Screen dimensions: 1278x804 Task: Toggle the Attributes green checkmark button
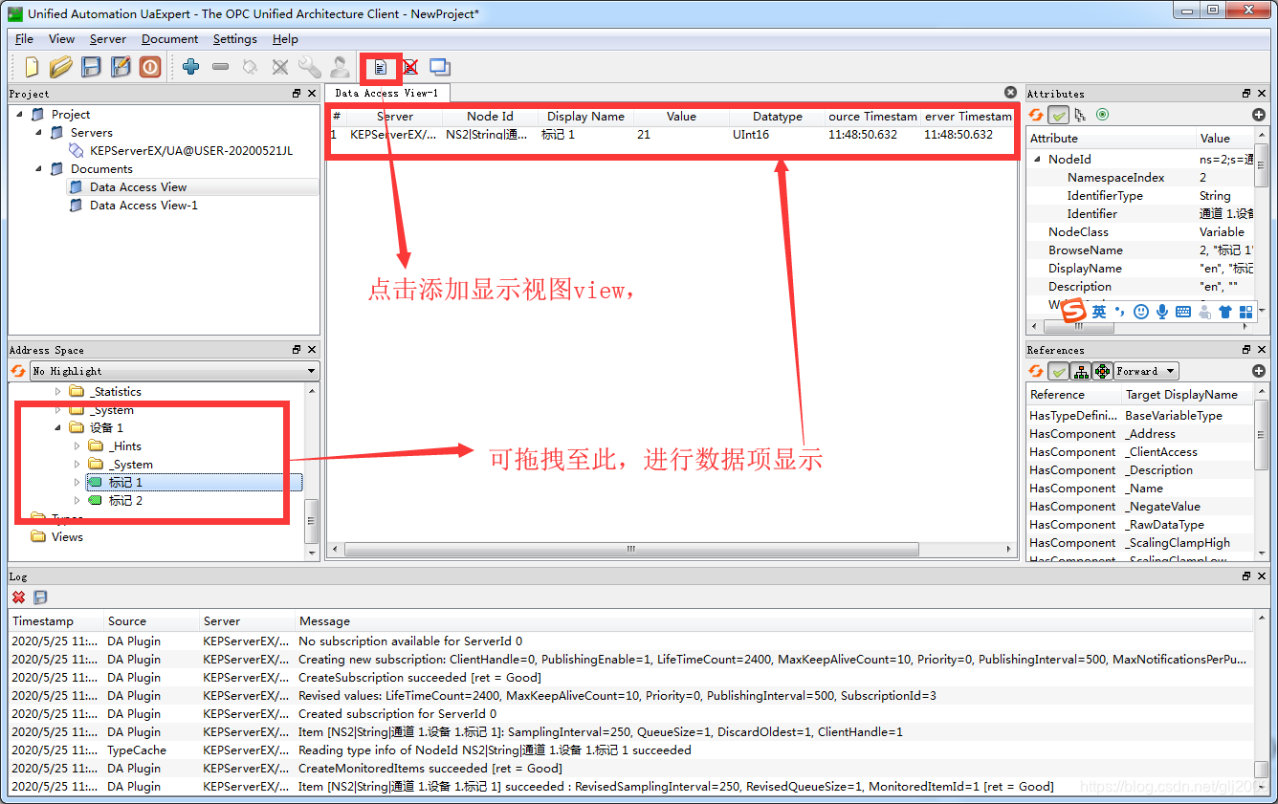pos(1059,115)
